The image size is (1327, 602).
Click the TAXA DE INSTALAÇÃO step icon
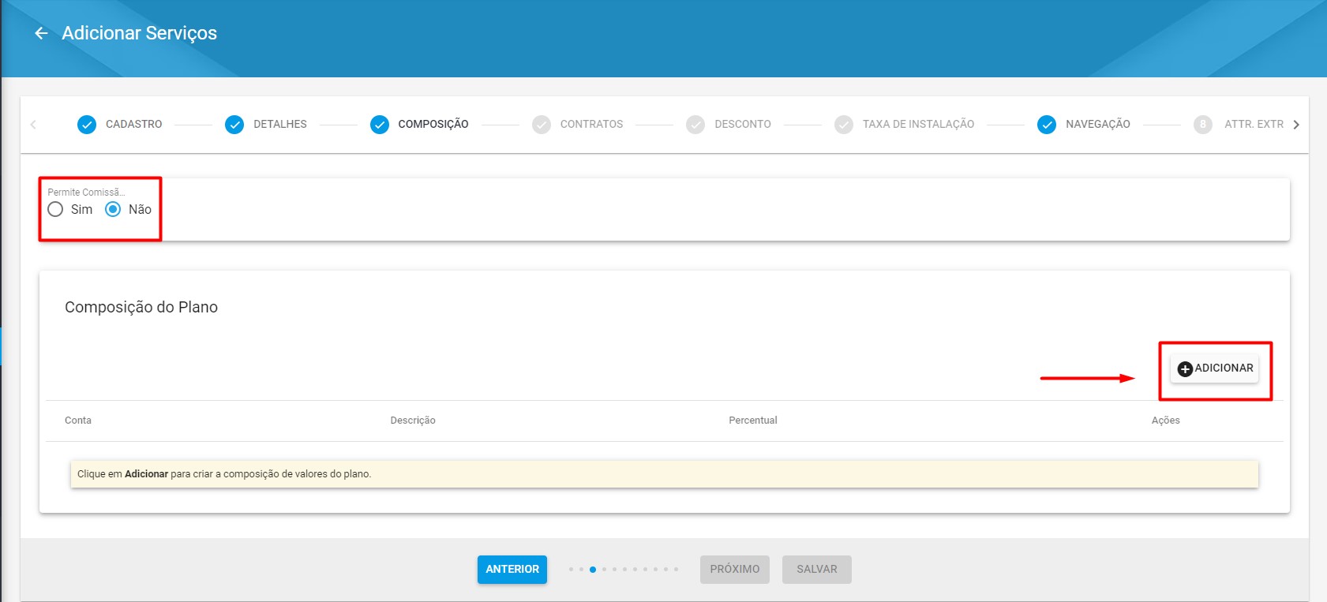click(x=844, y=125)
